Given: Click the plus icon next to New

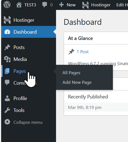Looking at the screenshot, I should point(61,5).
